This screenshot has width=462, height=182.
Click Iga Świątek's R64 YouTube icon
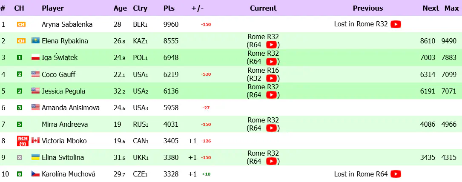pos(271,62)
